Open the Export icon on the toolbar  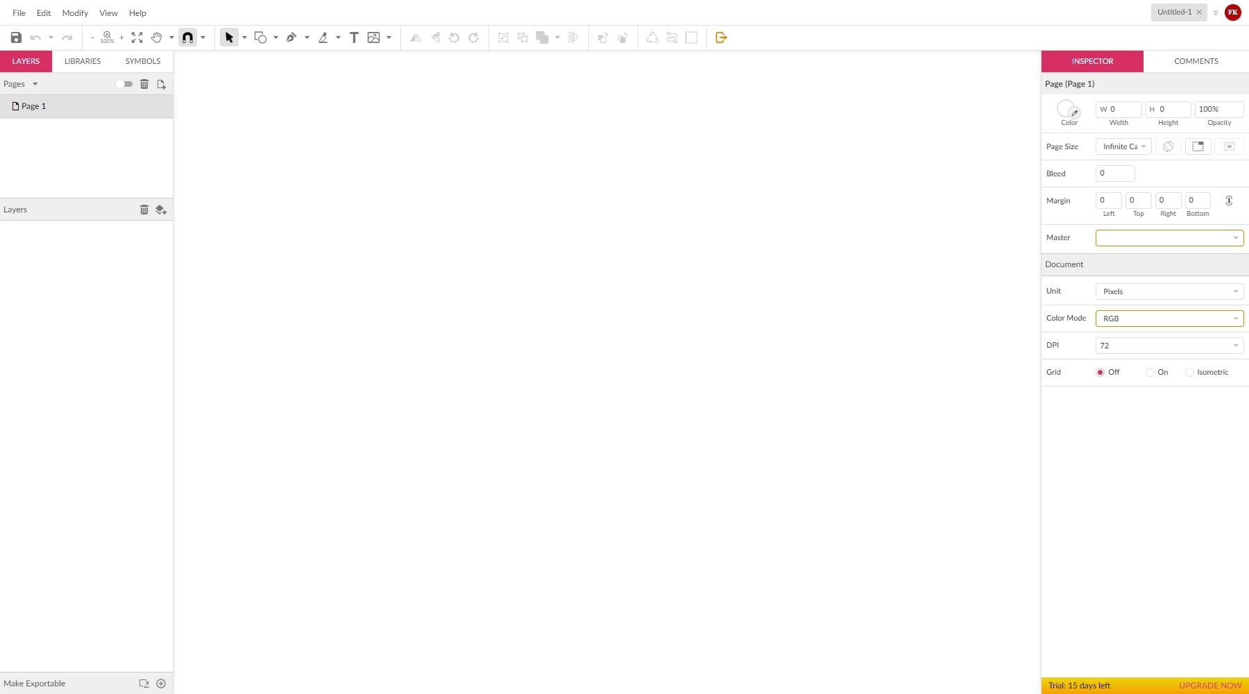(721, 37)
